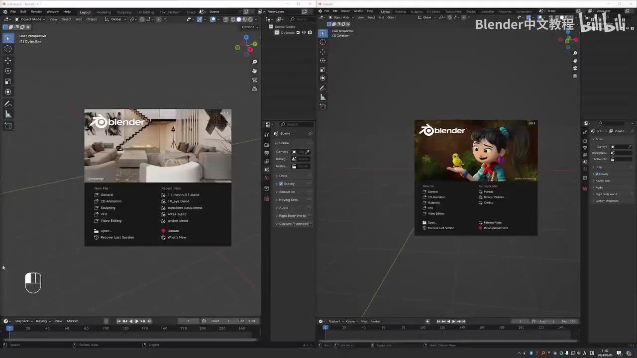Click Recover Last Session in left splash
Screen dimensions: 637x358
[x=117, y=237]
